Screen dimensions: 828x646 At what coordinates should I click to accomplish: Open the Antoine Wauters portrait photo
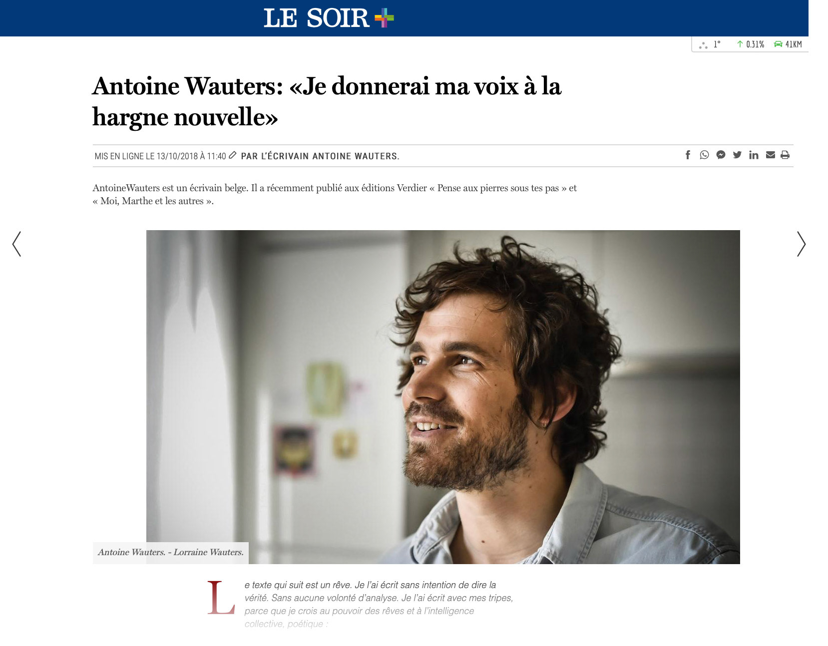(x=443, y=397)
